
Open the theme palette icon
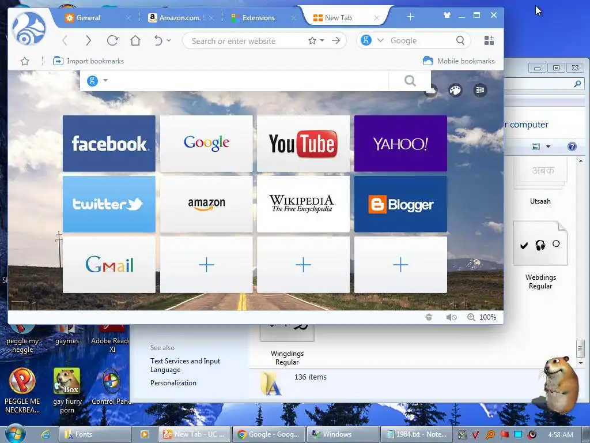455,90
